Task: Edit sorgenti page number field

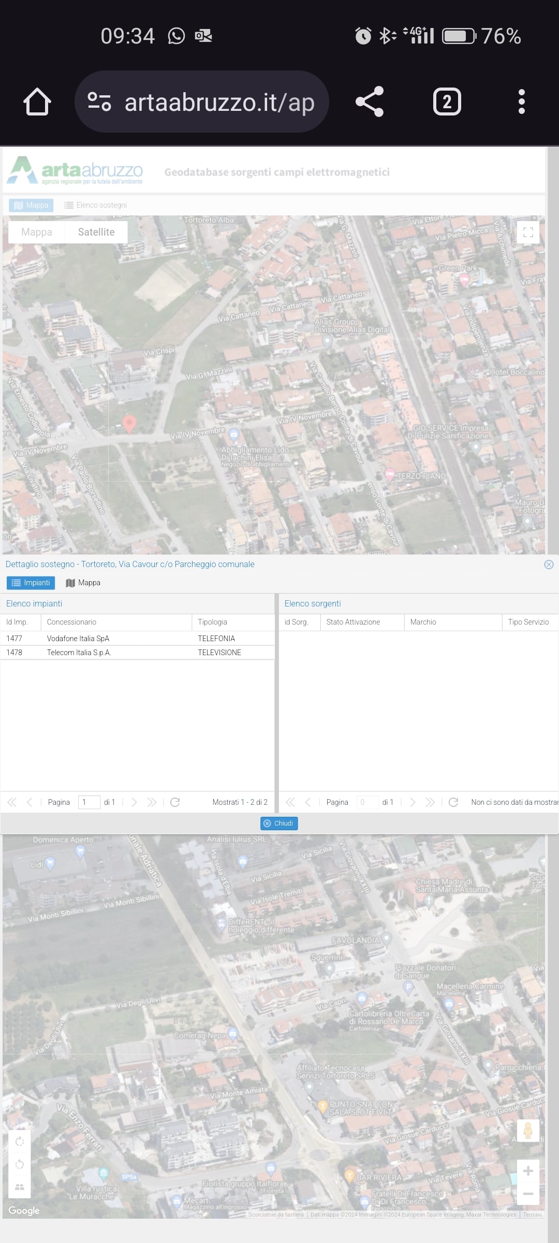Action: [x=367, y=802]
